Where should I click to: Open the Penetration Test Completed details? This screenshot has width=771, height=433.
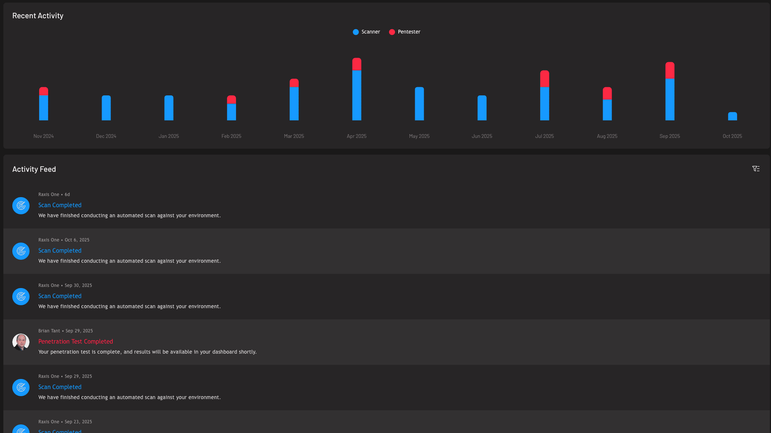[x=75, y=341]
